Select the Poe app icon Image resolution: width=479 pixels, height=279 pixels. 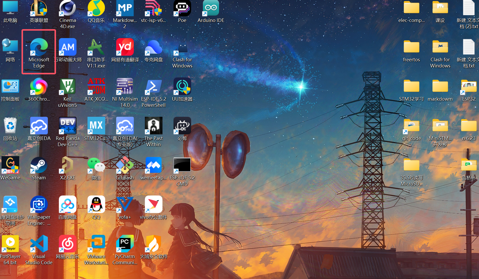(x=182, y=9)
